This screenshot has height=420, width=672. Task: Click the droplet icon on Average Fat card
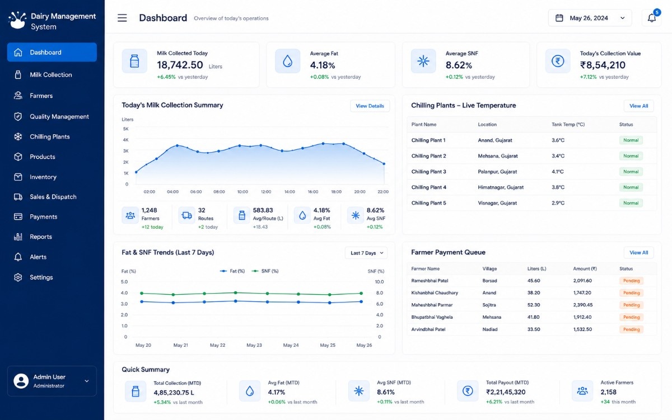pos(287,61)
